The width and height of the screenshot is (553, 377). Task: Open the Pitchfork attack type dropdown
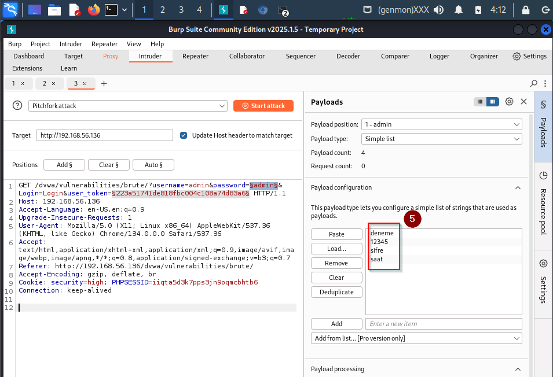point(128,106)
